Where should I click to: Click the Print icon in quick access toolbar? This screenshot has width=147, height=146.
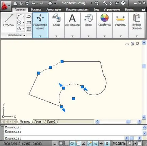pos(50,3)
